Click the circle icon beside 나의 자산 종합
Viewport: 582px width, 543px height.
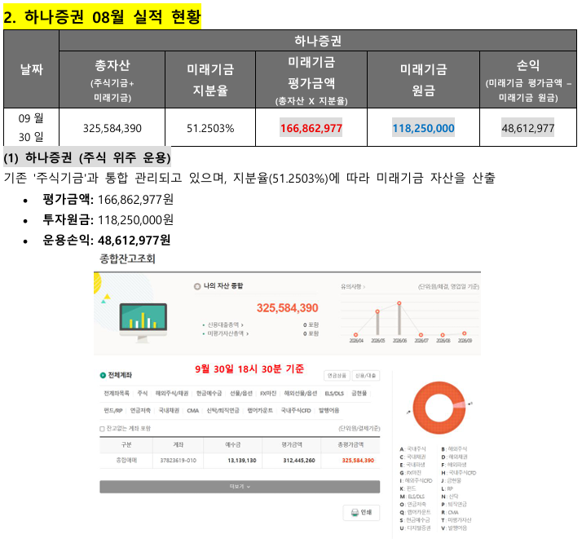coord(197,286)
